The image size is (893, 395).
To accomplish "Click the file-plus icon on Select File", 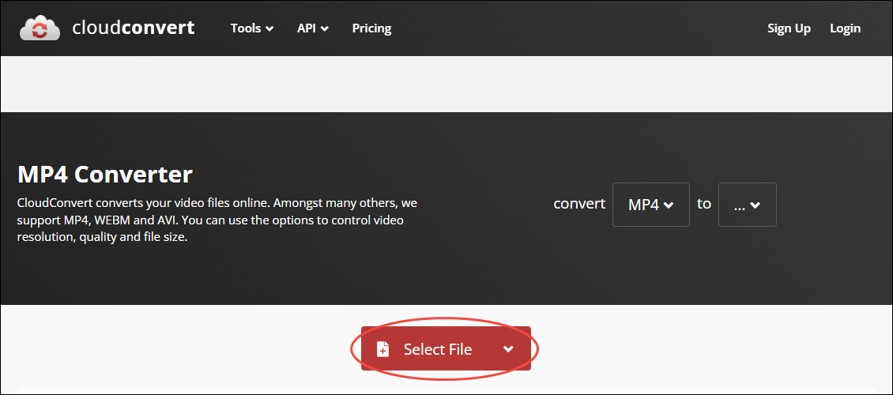I will 382,349.
